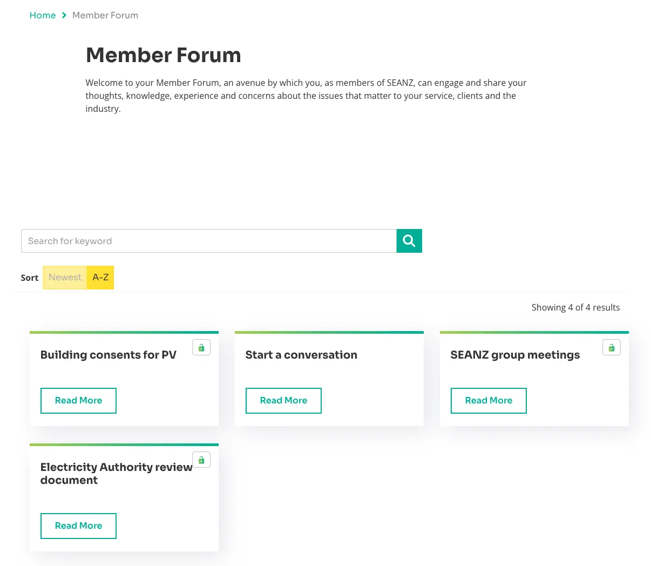This screenshot has height=566, width=651.
Task: Open the SEANZ group meetings title
Action: click(x=515, y=355)
